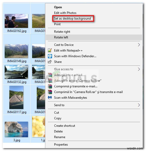Select the 3.jpg sea cave thumbnail
This screenshot has width=146, height=151.
[16, 129]
